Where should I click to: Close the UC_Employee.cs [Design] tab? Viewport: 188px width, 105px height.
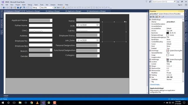pyautogui.click(x=24, y=11)
